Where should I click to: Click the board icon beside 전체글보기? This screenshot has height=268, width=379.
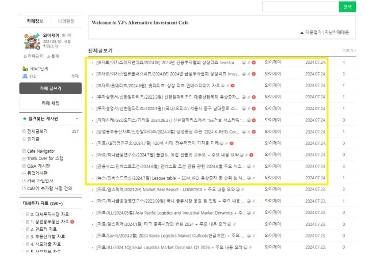[24, 131]
